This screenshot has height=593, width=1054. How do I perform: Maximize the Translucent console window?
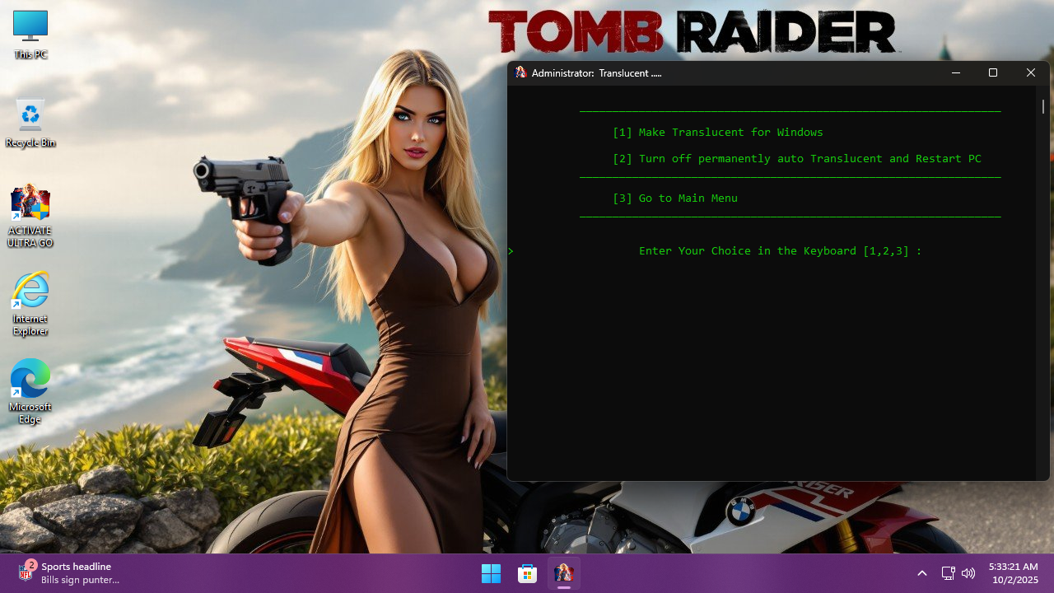[x=993, y=72]
